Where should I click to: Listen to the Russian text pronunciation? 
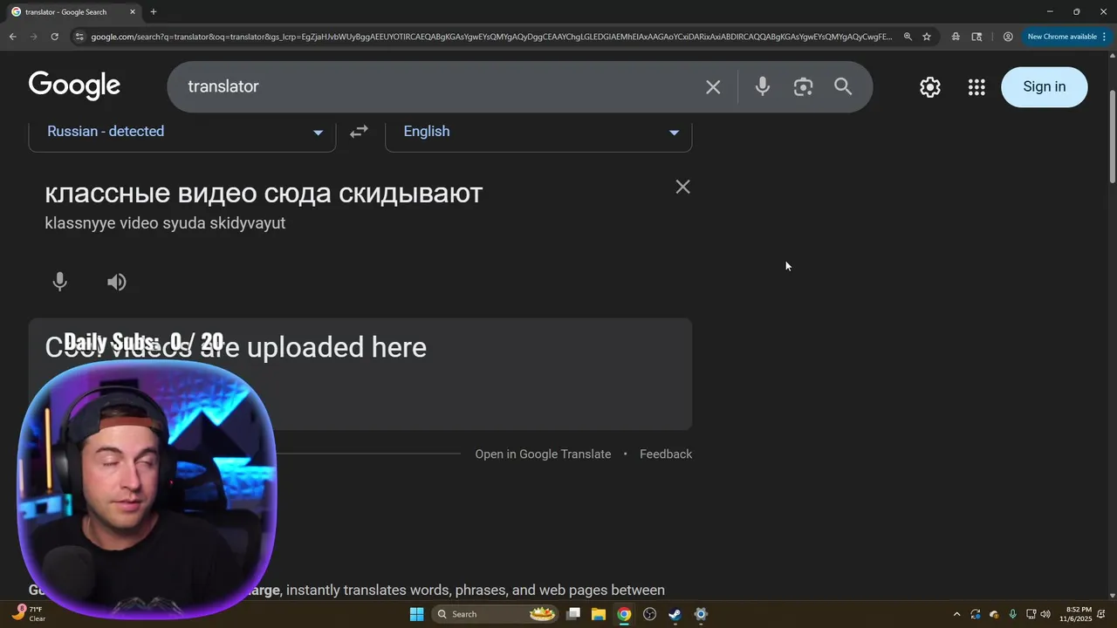(x=116, y=282)
